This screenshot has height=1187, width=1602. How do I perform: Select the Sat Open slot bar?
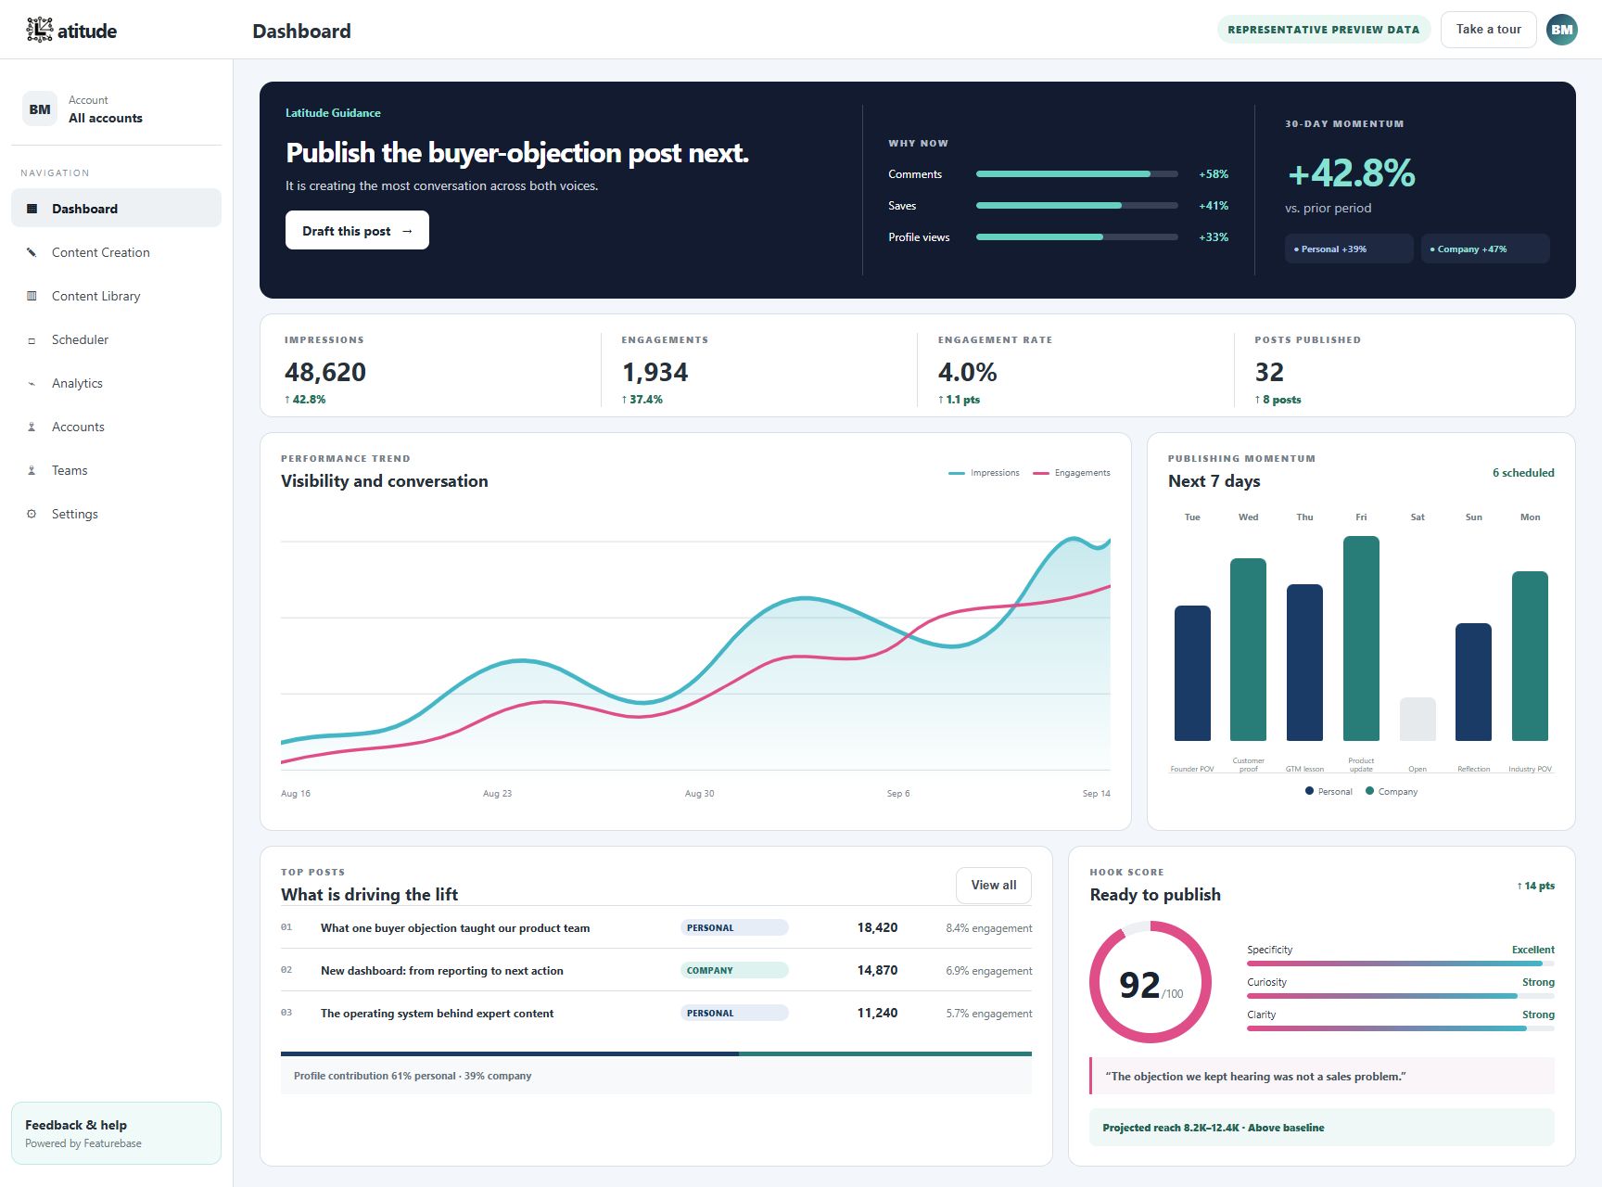tap(1418, 719)
